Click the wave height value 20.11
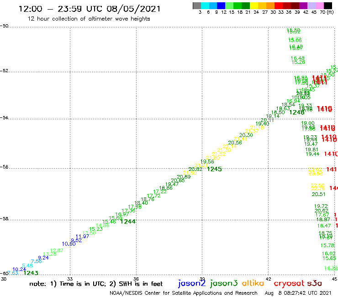 pyautogui.click(x=267, y=120)
